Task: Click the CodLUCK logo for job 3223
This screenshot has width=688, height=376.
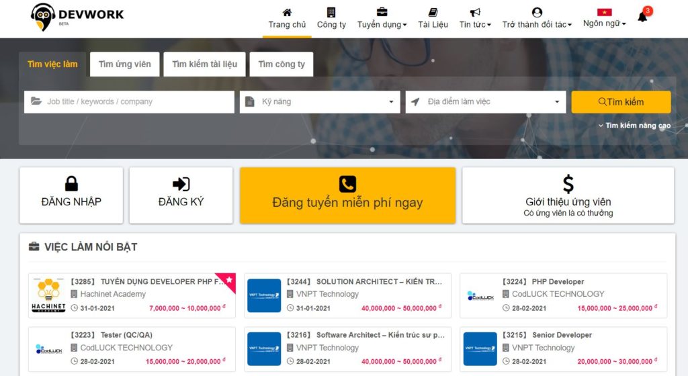Action: coord(48,349)
